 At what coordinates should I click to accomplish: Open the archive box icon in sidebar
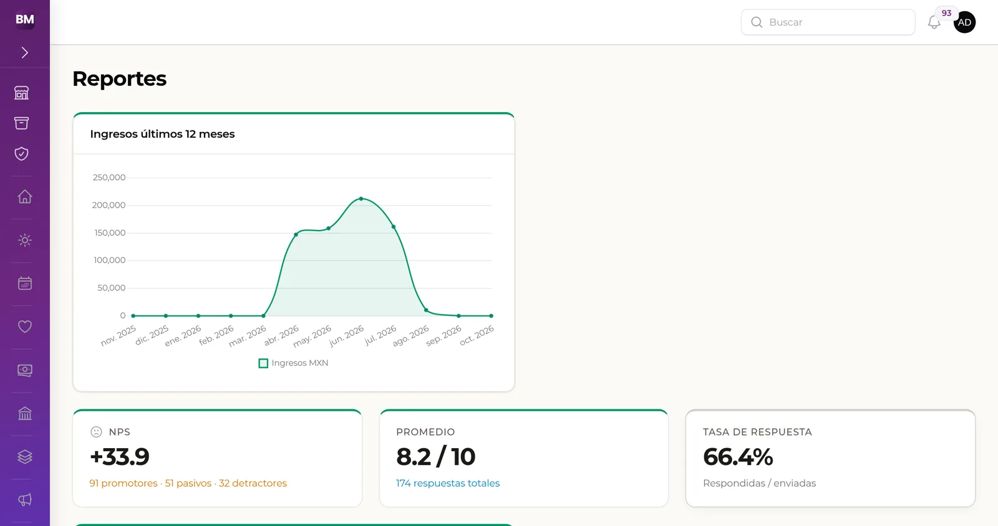[22, 123]
